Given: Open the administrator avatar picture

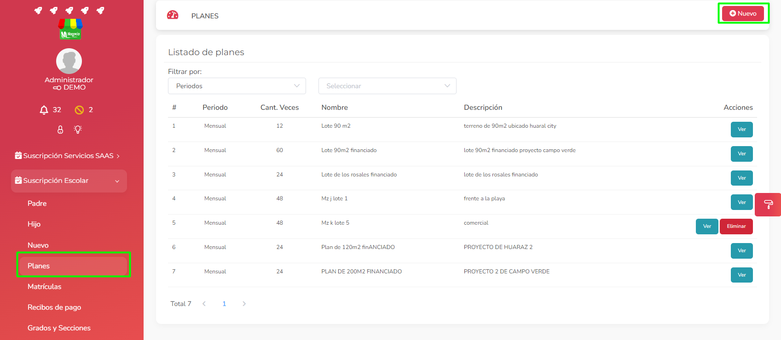Looking at the screenshot, I should [x=69, y=61].
